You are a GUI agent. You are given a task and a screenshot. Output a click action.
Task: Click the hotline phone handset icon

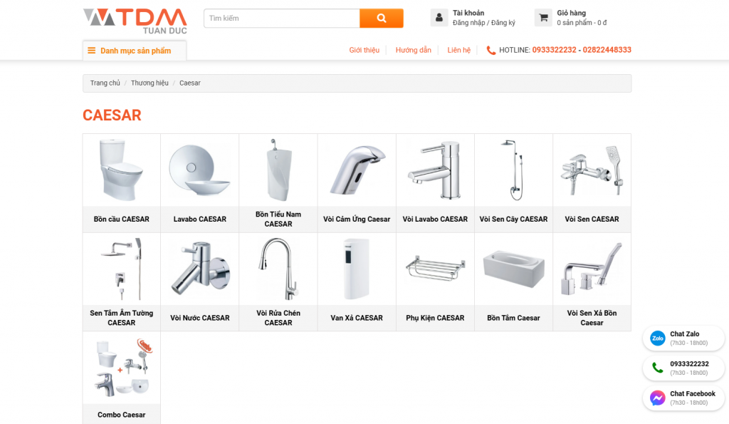point(491,51)
